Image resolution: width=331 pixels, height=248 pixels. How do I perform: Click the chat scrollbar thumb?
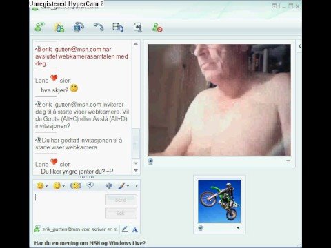pos(136,143)
